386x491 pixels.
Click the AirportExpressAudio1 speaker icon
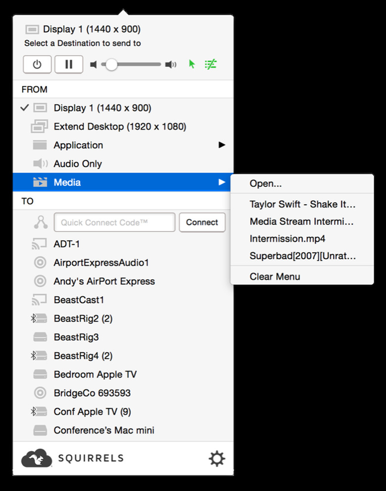click(40, 263)
